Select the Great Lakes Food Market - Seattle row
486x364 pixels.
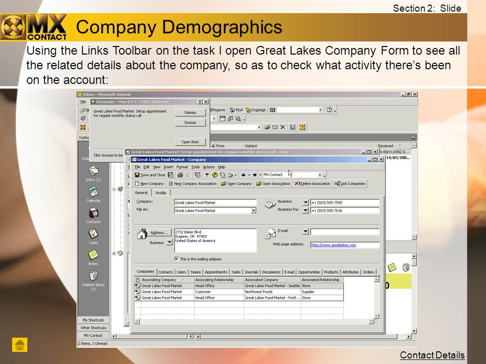pyautogui.click(x=239, y=286)
